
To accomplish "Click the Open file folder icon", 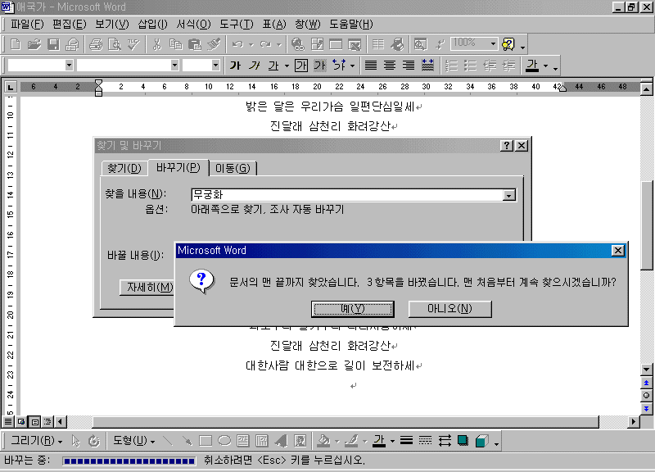I will point(34,44).
